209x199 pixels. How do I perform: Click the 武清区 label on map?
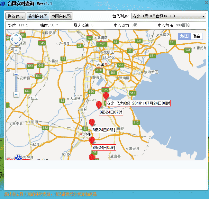tap(102, 38)
